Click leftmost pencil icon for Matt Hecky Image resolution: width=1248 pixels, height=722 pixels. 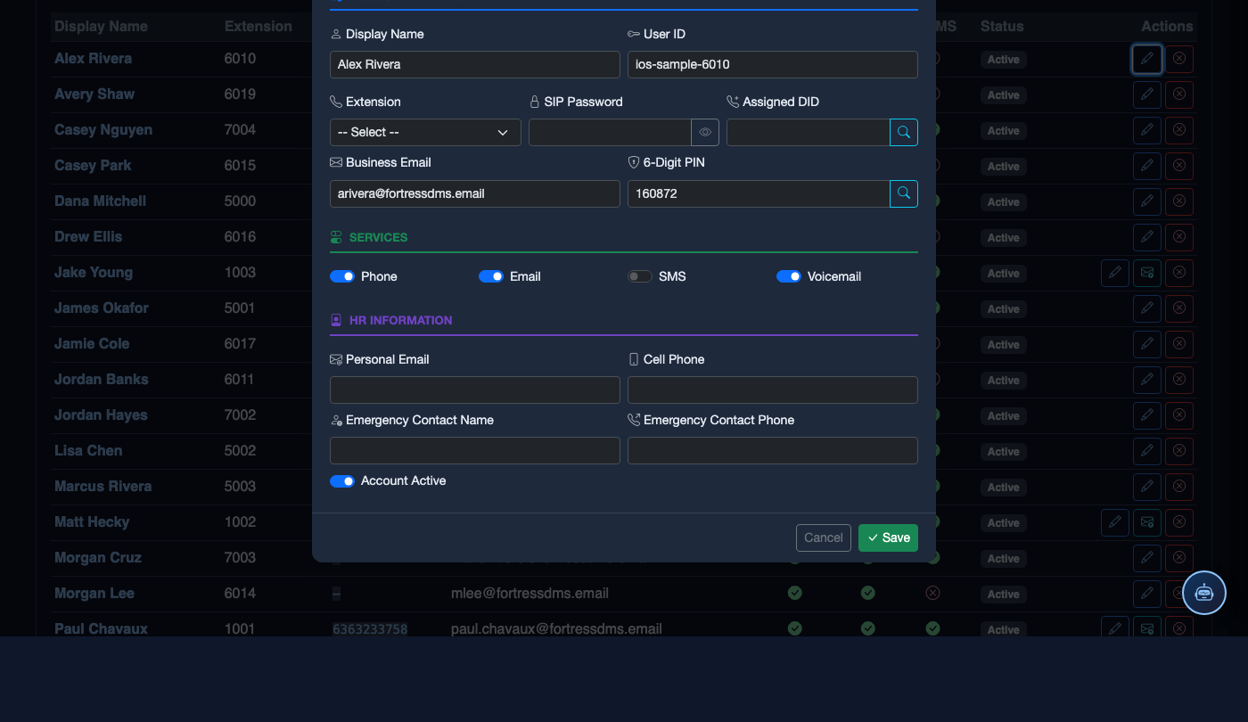coord(1115,522)
